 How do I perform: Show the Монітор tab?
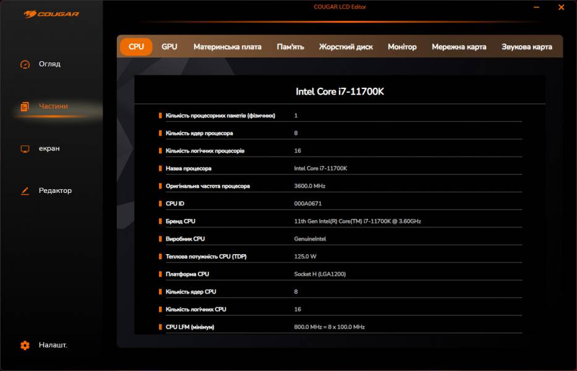(402, 47)
